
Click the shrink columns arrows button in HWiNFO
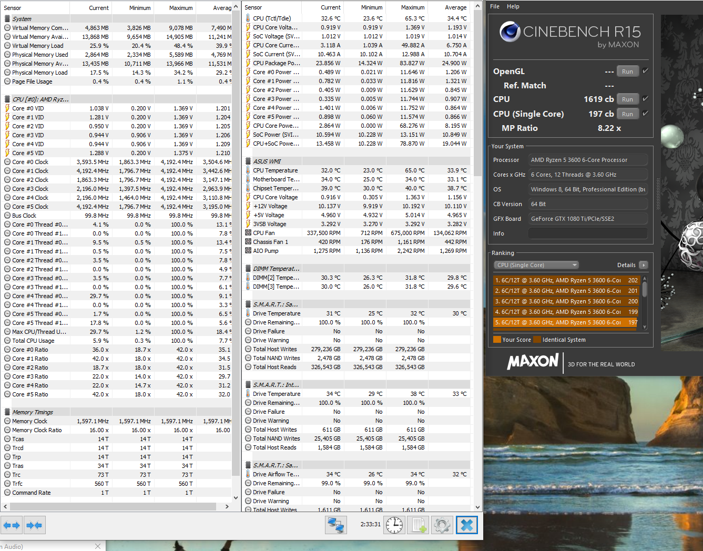pos(34,525)
